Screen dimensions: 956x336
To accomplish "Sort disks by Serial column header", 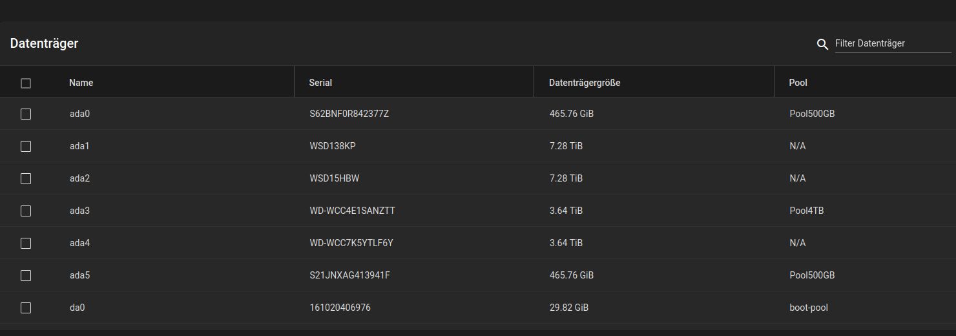I will (x=320, y=83).
